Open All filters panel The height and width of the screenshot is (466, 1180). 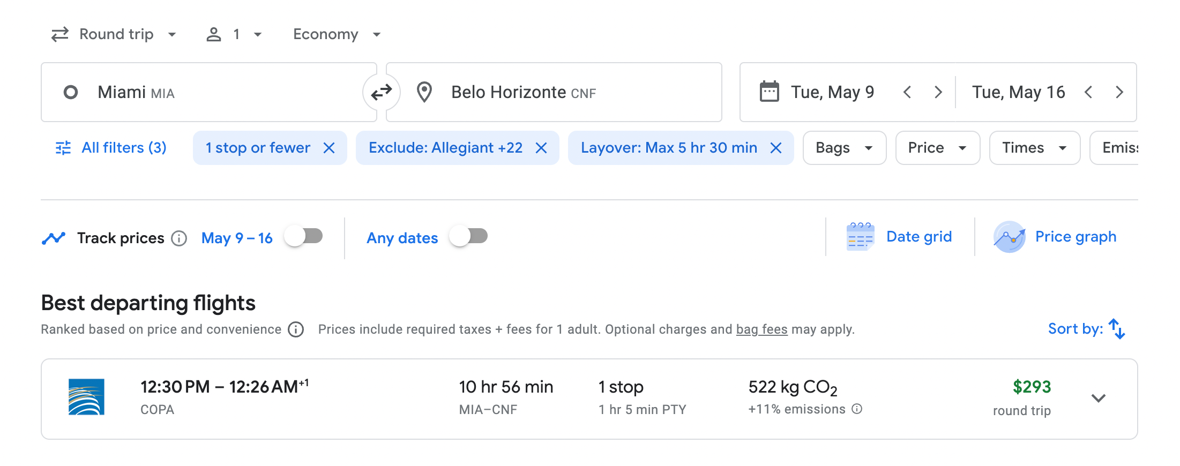111,148
